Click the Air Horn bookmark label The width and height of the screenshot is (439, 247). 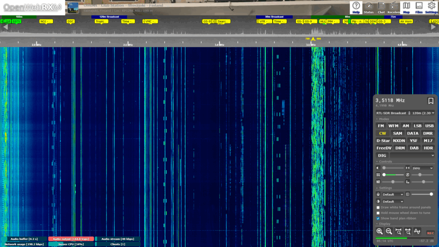pos(406,21)
